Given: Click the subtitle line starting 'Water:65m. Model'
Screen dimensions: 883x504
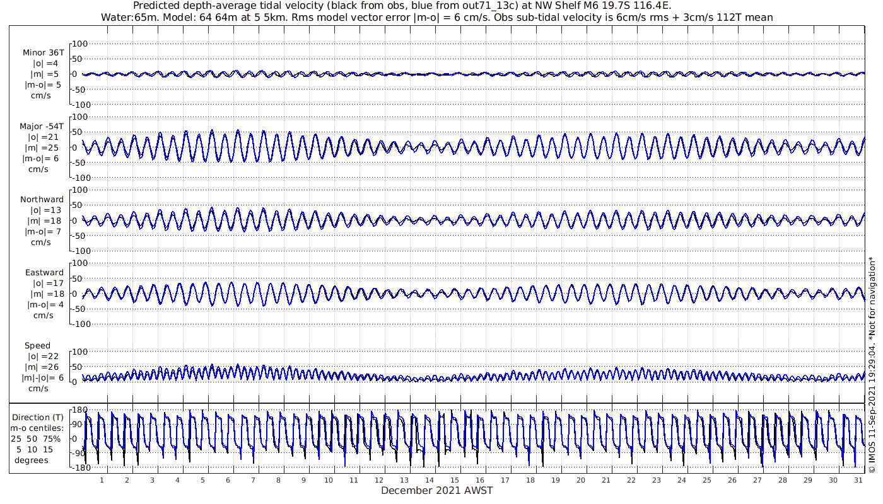Looking at the screenshot, I should point(436,18).
